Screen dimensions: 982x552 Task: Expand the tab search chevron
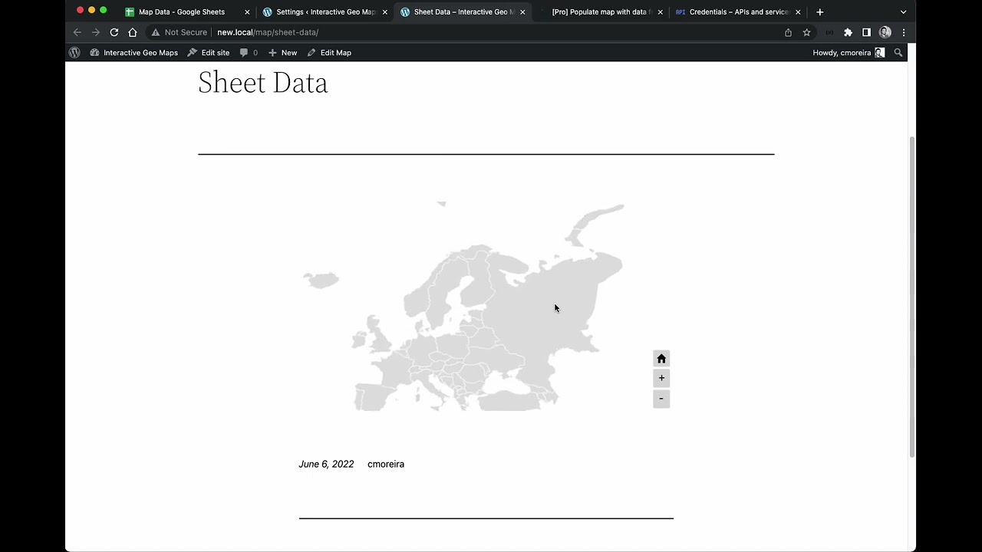(x=903, y=12)
